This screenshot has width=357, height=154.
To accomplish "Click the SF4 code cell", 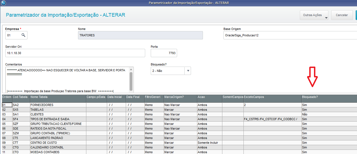I will [x=21, y=119].
